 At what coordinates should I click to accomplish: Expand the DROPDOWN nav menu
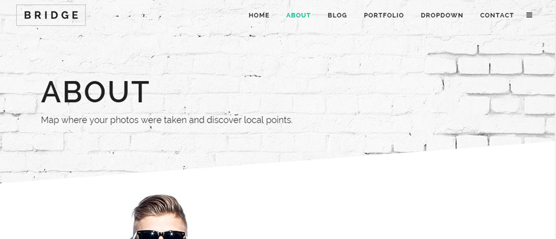pyautogui.click(x=442, y=15)
